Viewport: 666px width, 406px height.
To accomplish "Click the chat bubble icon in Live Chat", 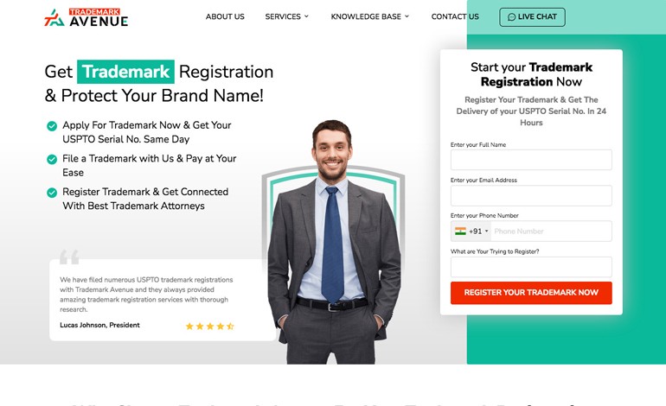I will pyautogui.click(x=511, y=17).
